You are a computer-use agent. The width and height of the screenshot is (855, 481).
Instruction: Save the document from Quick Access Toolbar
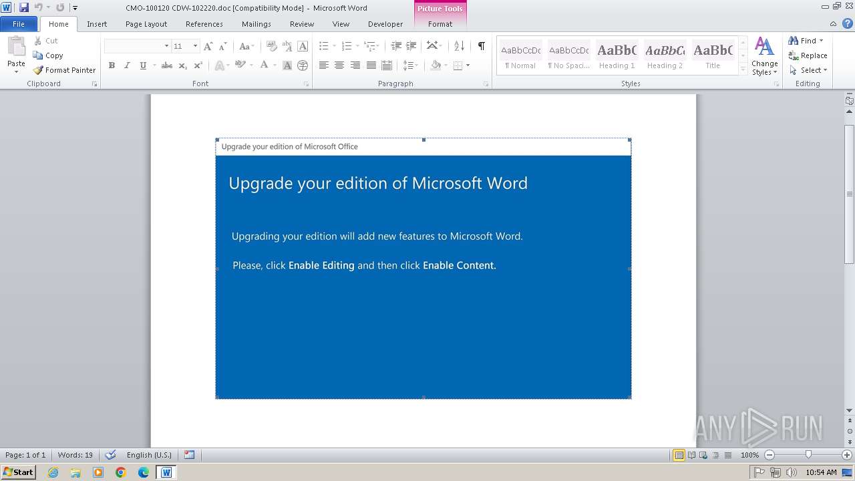point(24,7)
